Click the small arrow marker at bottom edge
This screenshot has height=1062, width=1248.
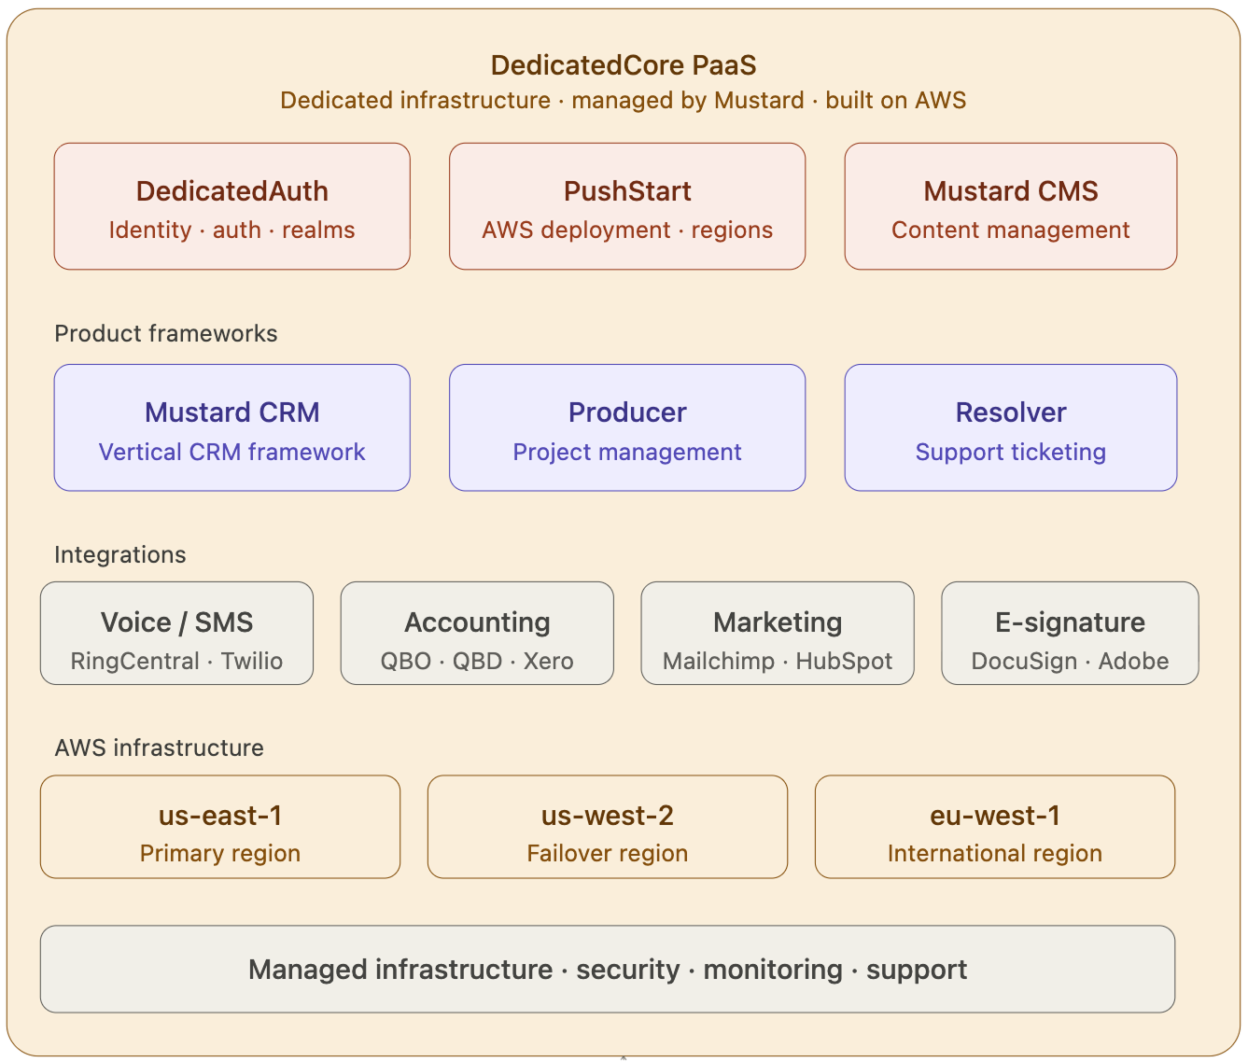click(624, 1058)
